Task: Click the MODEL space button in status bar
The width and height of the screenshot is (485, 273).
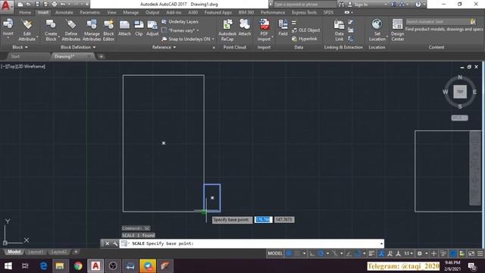Action: 275,253
